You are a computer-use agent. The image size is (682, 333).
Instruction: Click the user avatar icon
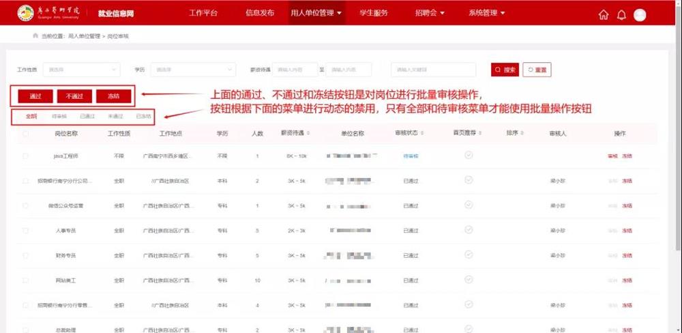(x=640, y=15)
